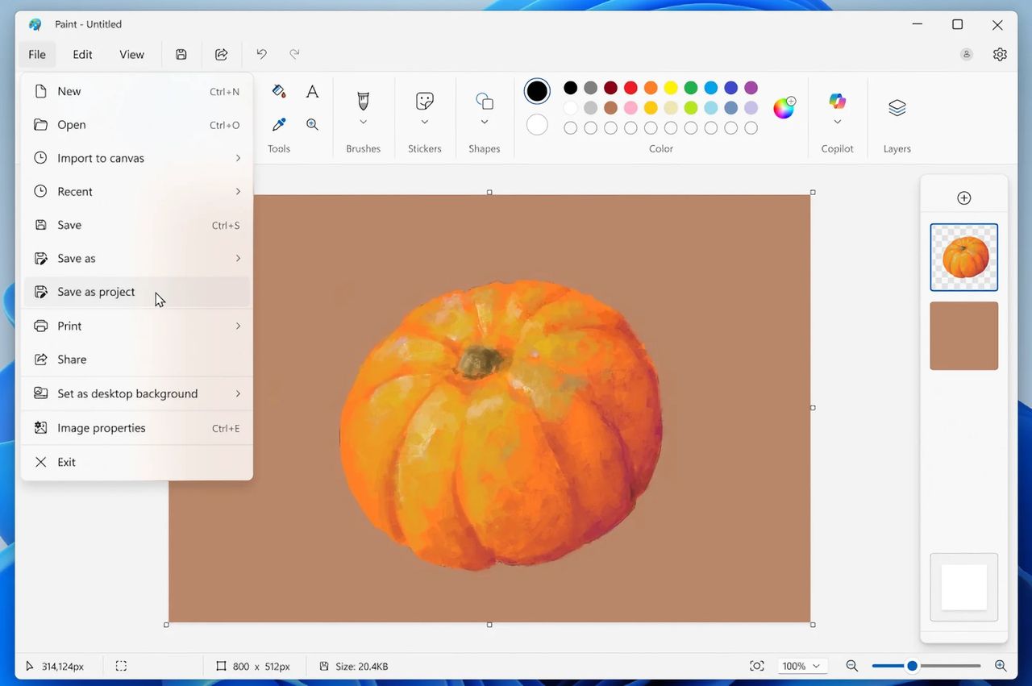Image resolution: width=1032 pixels, height=686 pixels.
Task: Click the Stickers tool icon
Action: pos(424,101)
